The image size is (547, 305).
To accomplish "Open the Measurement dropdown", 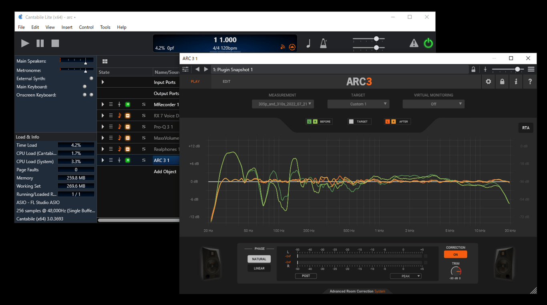I will [283, 104].
